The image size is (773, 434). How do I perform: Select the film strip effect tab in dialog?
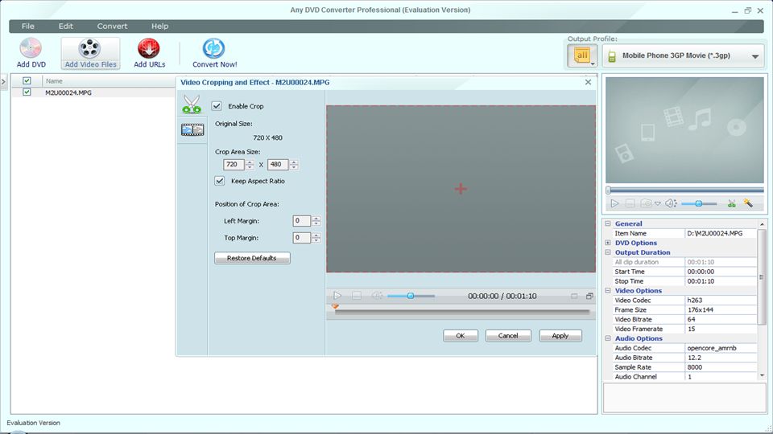[192, 130]
